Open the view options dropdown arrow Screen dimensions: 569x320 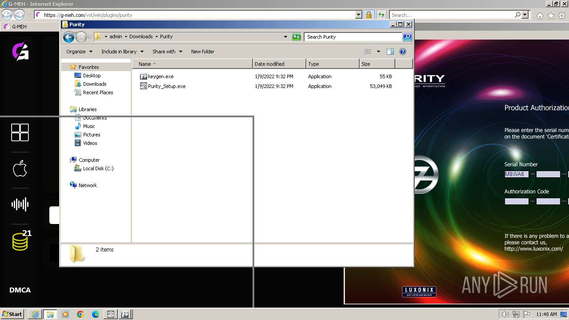point(378,52)
